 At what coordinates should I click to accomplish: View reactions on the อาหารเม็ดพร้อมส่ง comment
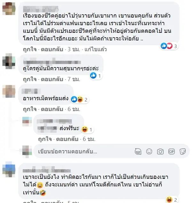[79, 100]
